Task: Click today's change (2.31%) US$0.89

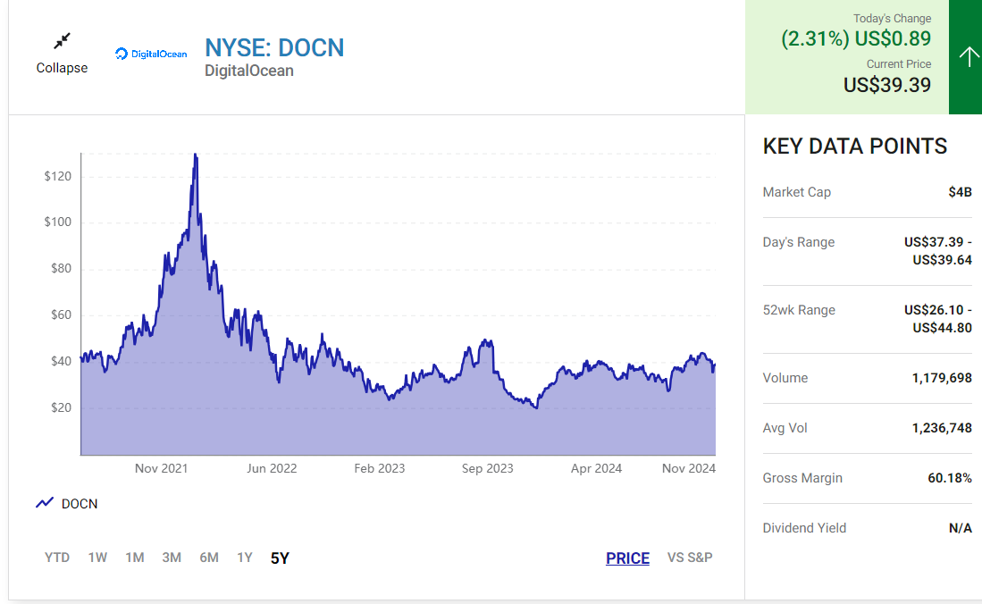Action: [856, 38]
